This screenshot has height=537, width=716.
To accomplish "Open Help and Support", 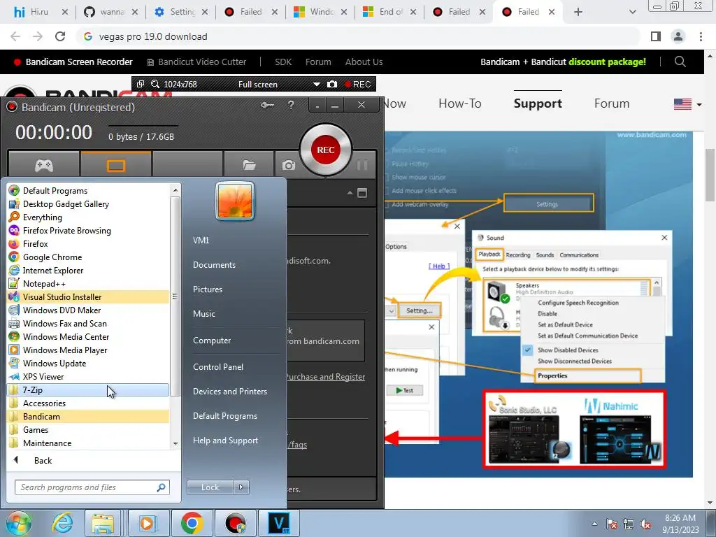I will point(225,441).
